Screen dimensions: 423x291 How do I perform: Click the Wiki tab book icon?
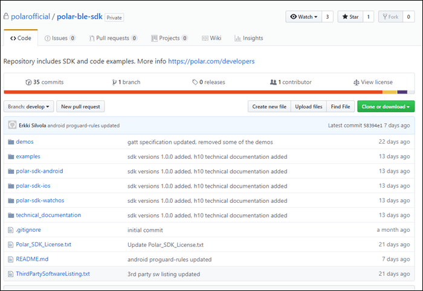coord(205,38)
